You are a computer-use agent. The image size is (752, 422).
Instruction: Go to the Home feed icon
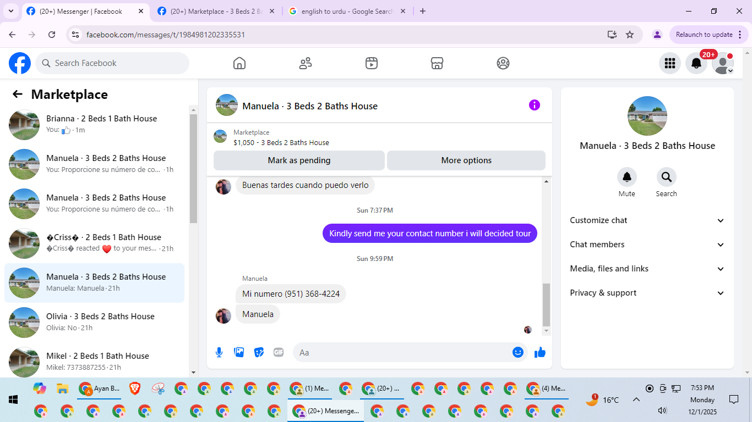pyautogui.click(x=239, y=63)
